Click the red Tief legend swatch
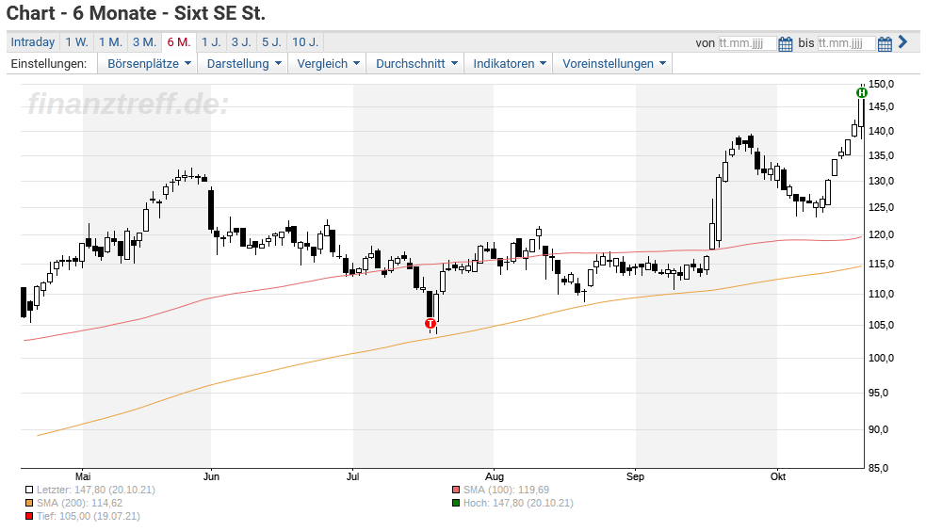The height and width of the screenshot is (531, 926). pyautogui.click(x=29, y=516)
